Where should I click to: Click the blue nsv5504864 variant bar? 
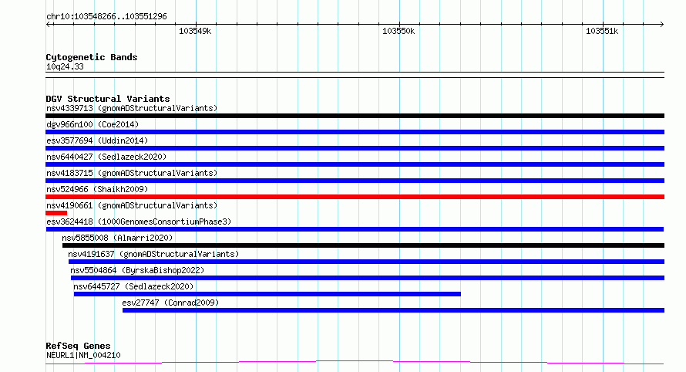368,279
